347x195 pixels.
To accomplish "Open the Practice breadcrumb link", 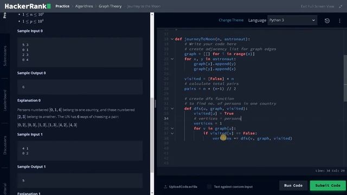I will [62, 6].
